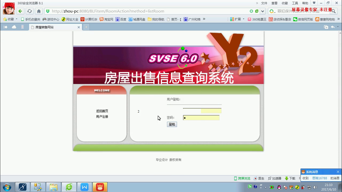Show hidden tray icons arrow

tap(265, 187)
